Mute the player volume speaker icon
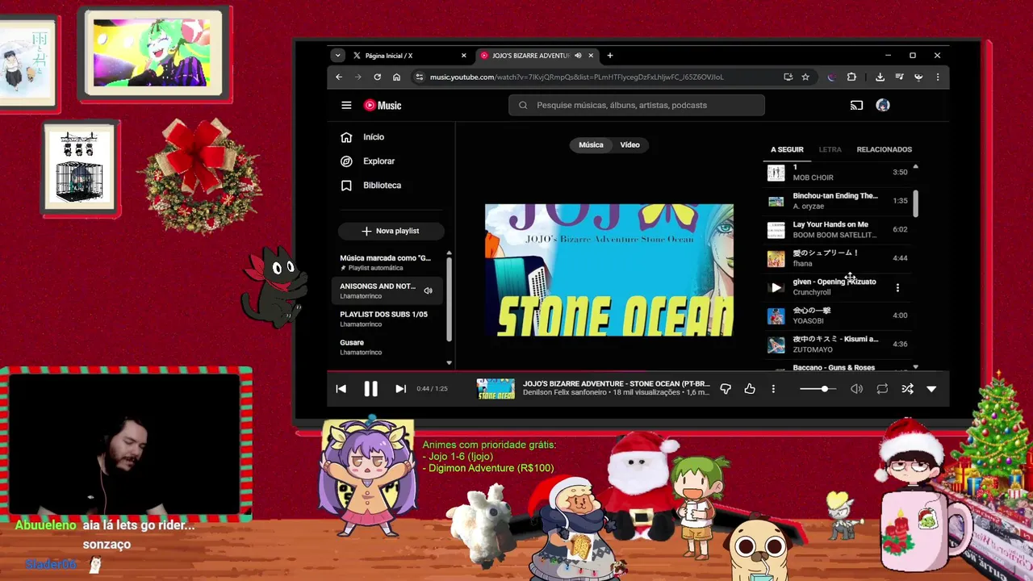Screen dimensions: 1033x581 [856, 389]
